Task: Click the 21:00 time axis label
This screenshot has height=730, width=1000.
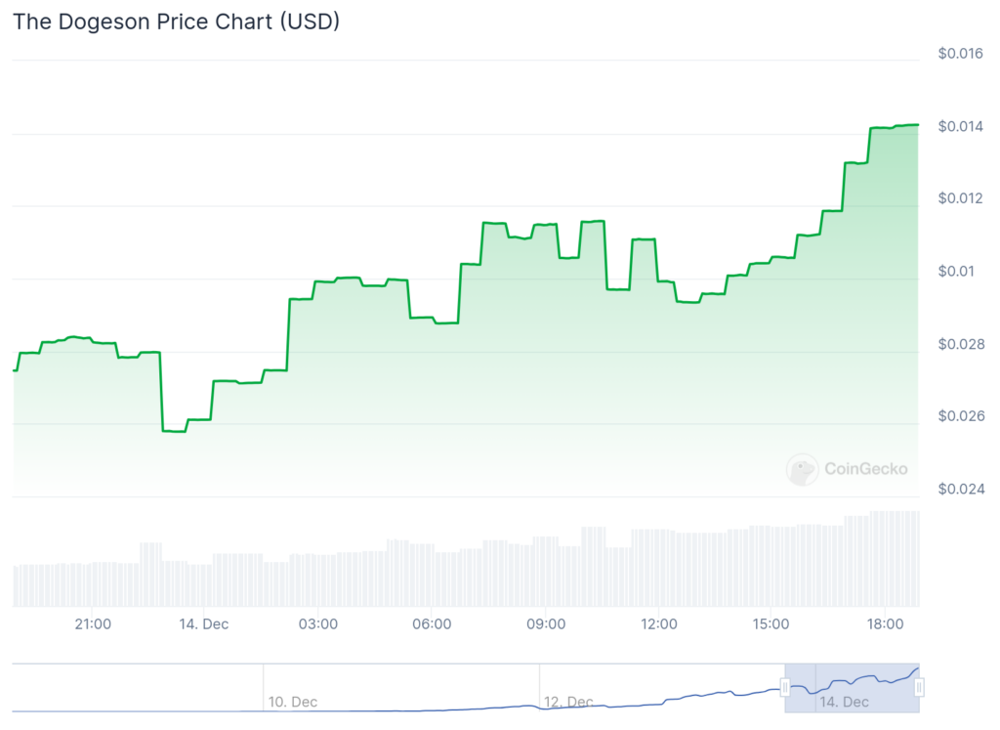Action: pos(93,623)
